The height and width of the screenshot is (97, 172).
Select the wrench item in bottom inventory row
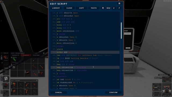tap(34, 73)
